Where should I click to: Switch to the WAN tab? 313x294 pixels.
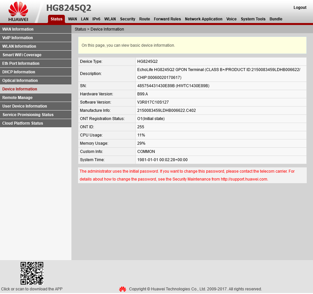[72, 19]
